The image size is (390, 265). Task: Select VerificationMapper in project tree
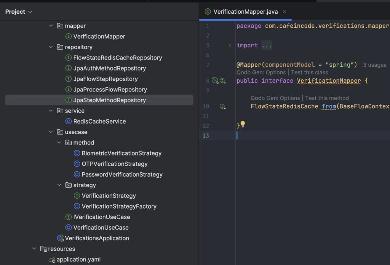(x=99, y=36)
